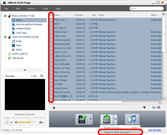Open the search options dropdown arrow

pyautogui.click(x=135, y=8)
